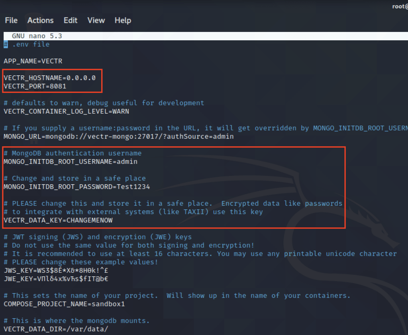Viewport: 408px width, 335px height.
Task: Click the VECTR_DATA_DIR=/var/data/ line
Action: (x=56, y=329)
